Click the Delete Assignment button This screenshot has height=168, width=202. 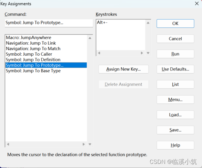coord(123,84)
